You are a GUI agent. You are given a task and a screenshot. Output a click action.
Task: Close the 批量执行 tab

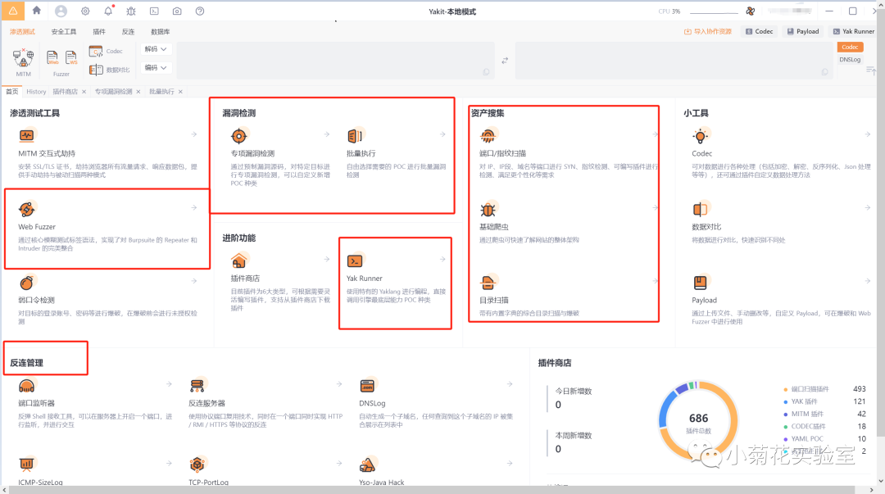[180, 92]
